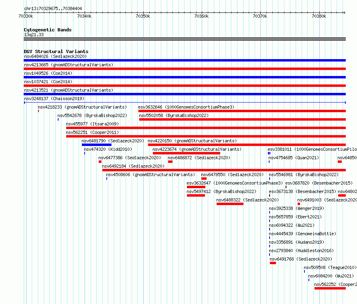Click nsv5546981 (ByrskaBishop2022) label
This screenshot has height=304, width=357.
click(x=304, y=175)
